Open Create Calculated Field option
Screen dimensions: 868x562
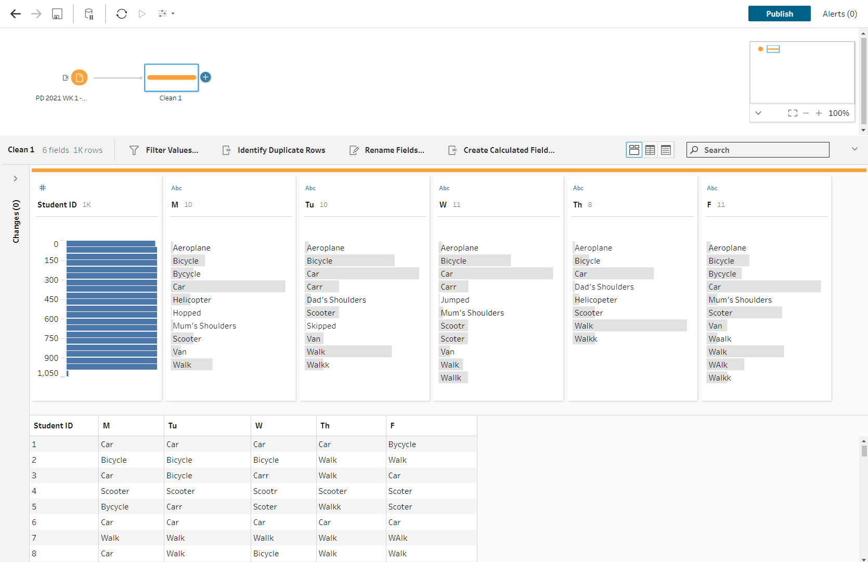click(501, 150)
